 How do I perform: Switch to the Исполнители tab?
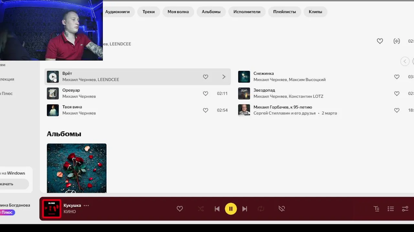click(x=247, y=12)
